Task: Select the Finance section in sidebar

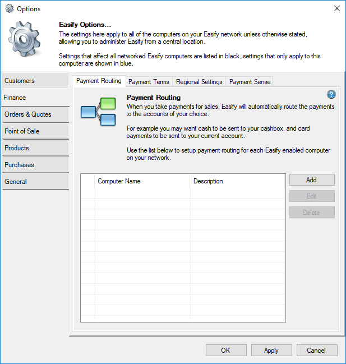Action: tap(35, 98)
